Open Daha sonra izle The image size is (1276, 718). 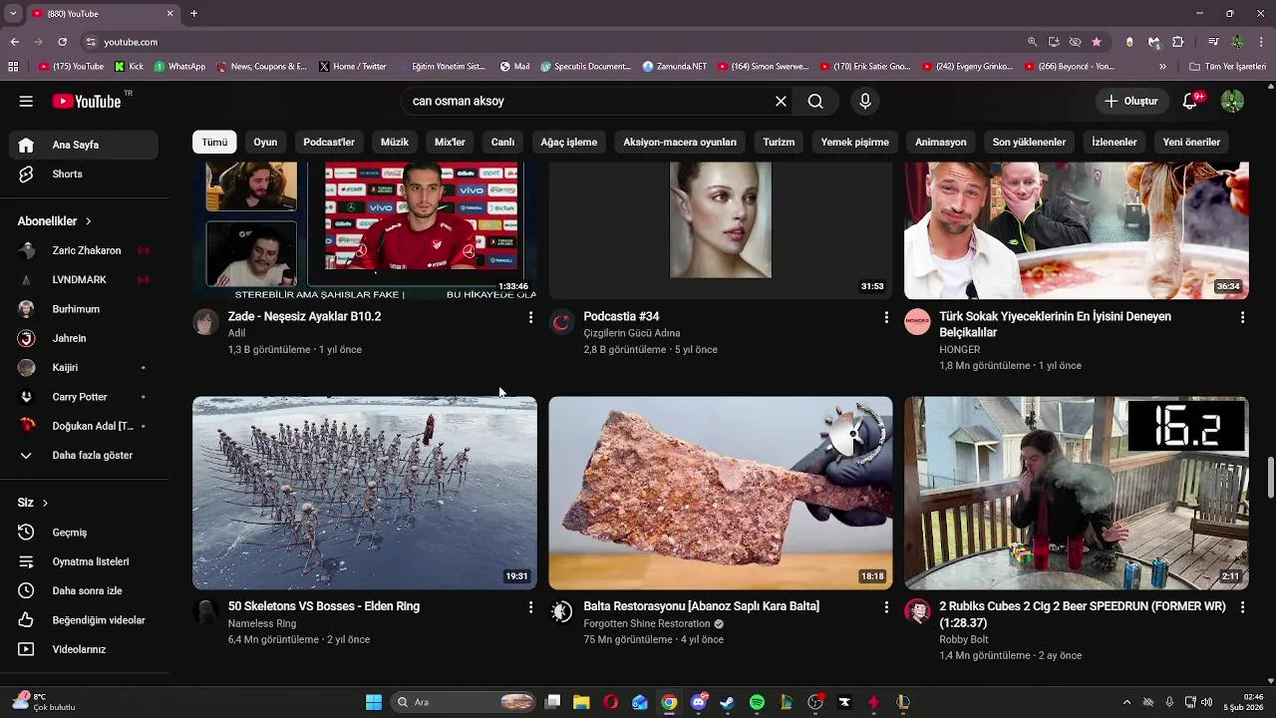pyautogui.click(x=85, y=590)
